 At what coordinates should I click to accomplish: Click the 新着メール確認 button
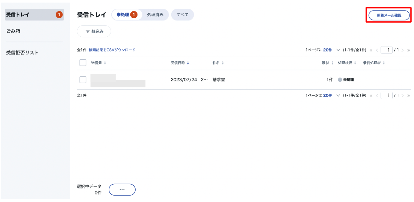pos(389,15)
